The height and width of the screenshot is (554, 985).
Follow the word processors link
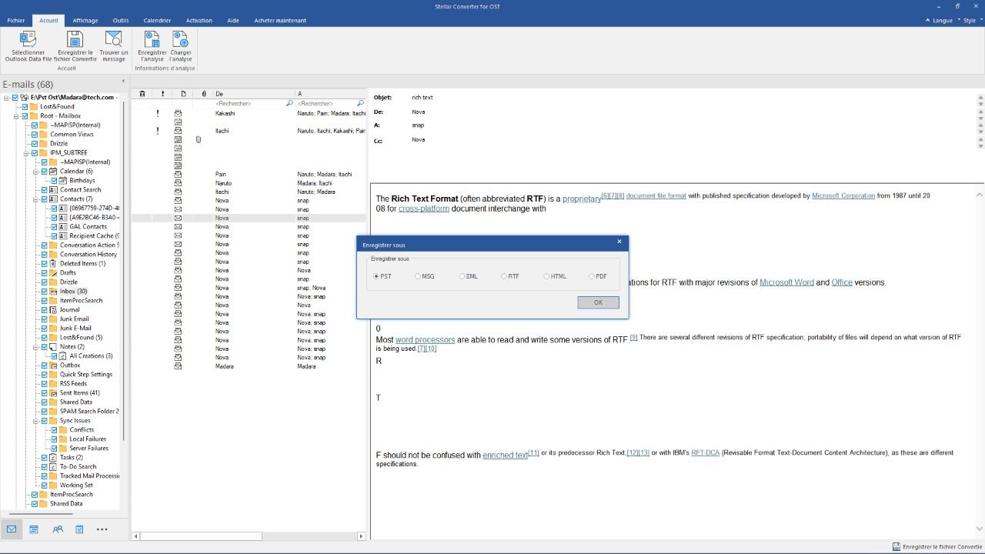pos(425,339)
